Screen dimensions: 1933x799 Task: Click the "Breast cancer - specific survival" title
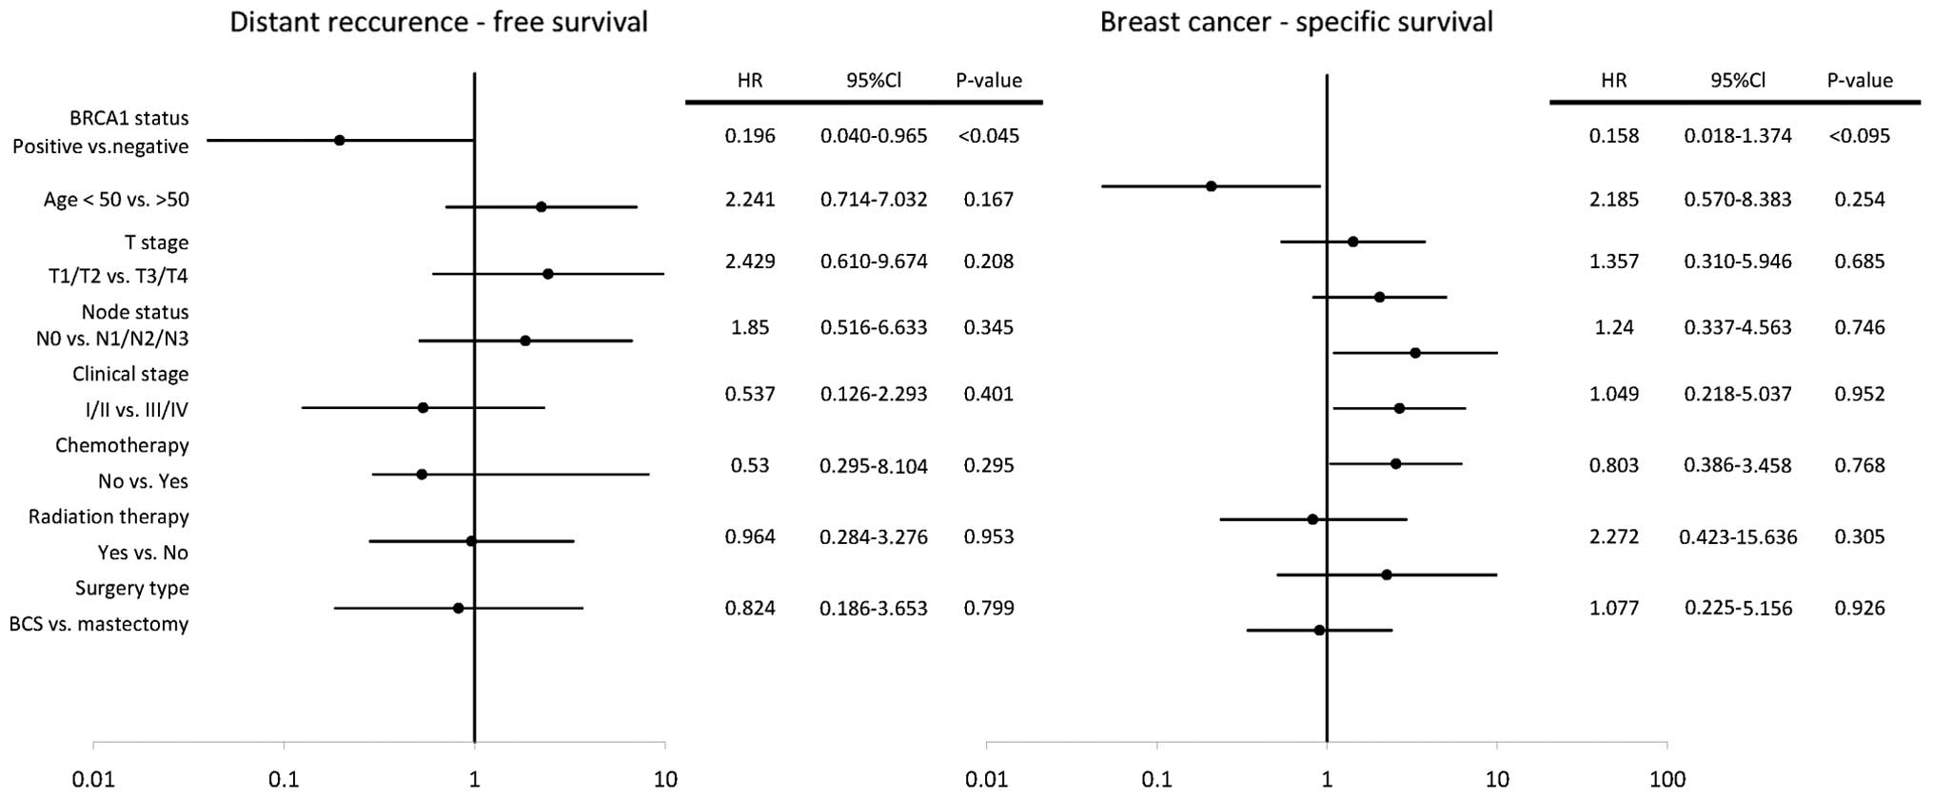point(1296,22)
